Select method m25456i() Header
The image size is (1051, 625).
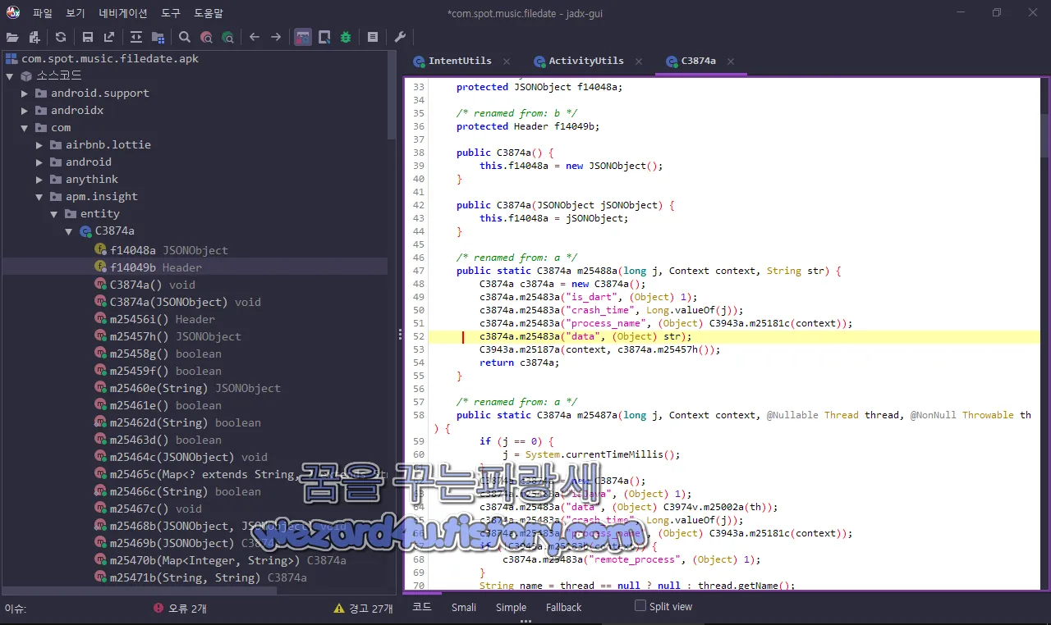pyautogui.click(x=163, y=319)
